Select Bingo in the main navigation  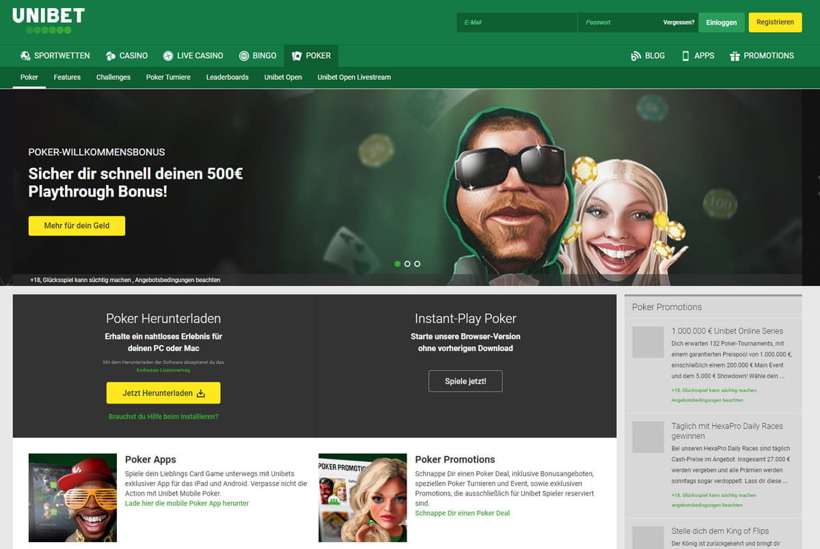point(258,56)
